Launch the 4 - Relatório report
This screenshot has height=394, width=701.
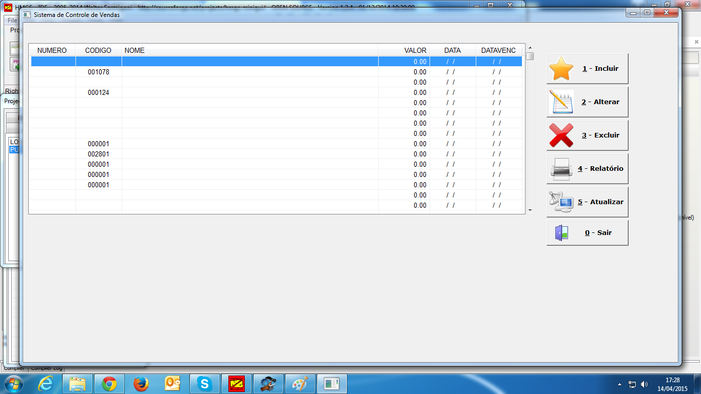tap(587, 169)
